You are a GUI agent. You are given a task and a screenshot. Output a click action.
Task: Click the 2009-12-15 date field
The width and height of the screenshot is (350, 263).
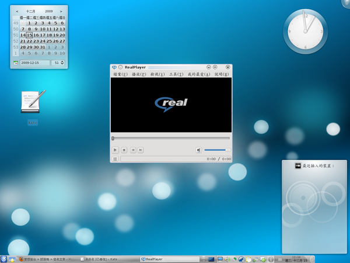(35, 63)
